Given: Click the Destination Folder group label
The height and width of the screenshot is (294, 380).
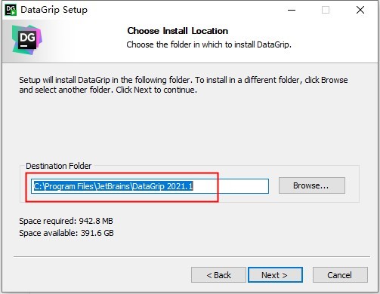Looking at the screenshot, I should tap(59, 166).
